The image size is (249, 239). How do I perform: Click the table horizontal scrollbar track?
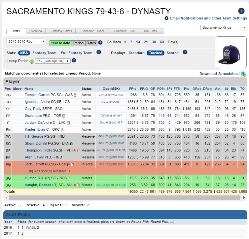[125, 198]
